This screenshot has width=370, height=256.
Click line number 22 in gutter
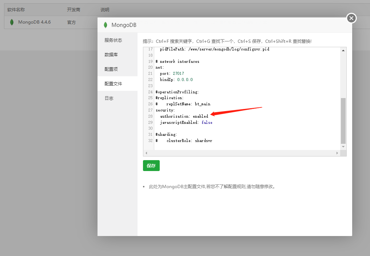150,80
